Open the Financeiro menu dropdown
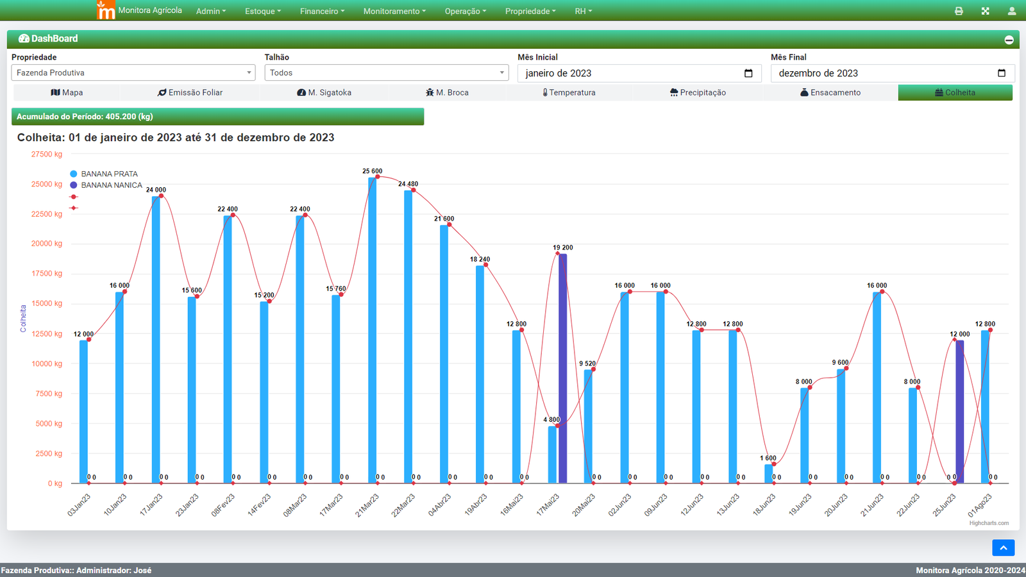This screenshot has height=577, width=1026. [322, 11]
